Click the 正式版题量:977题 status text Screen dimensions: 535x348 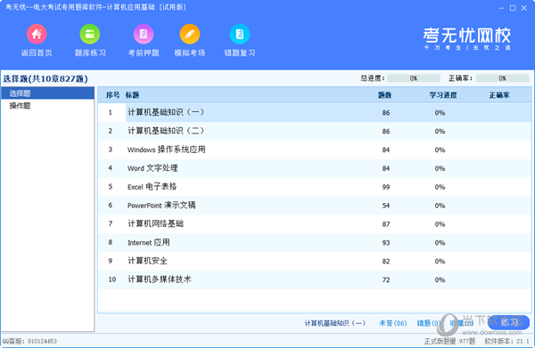(x=449, y=341)
